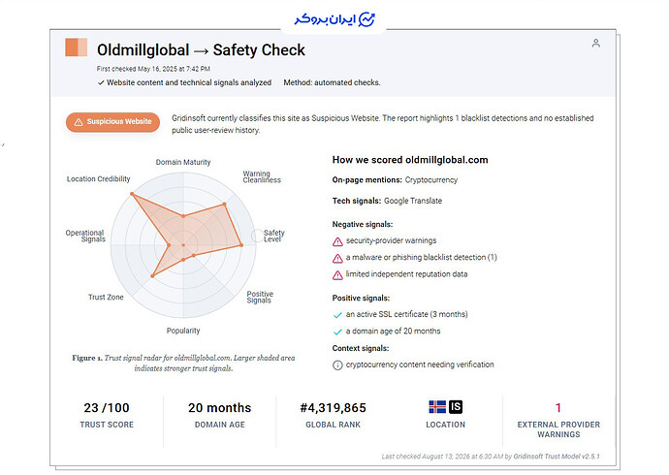Click the Iceland flag icon
Viewport: 669px width, 475px height.
point(437,407)
